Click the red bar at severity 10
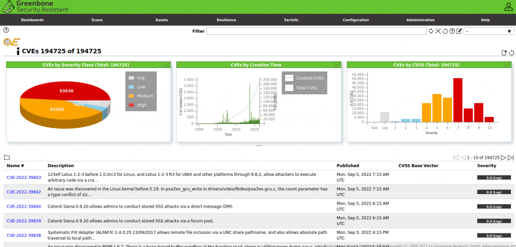The width and height of the screenshot is (516, 247). pyautogui.click(x=489, y=119)
